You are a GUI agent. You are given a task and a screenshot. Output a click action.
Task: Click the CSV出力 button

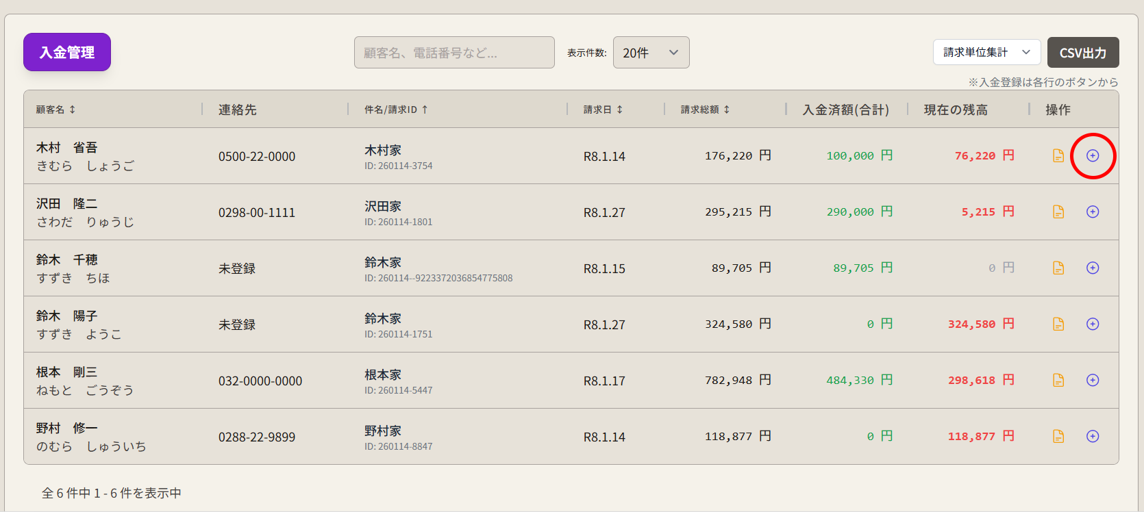pyautogui.click(x=1082, y=53)
